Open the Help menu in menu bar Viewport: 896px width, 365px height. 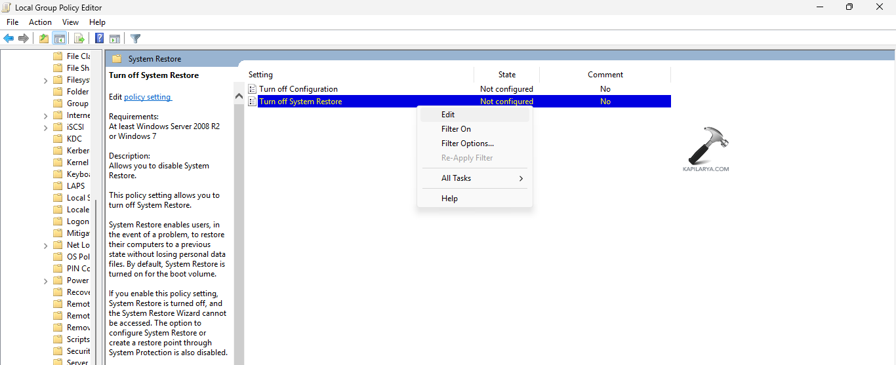point(97,22)
